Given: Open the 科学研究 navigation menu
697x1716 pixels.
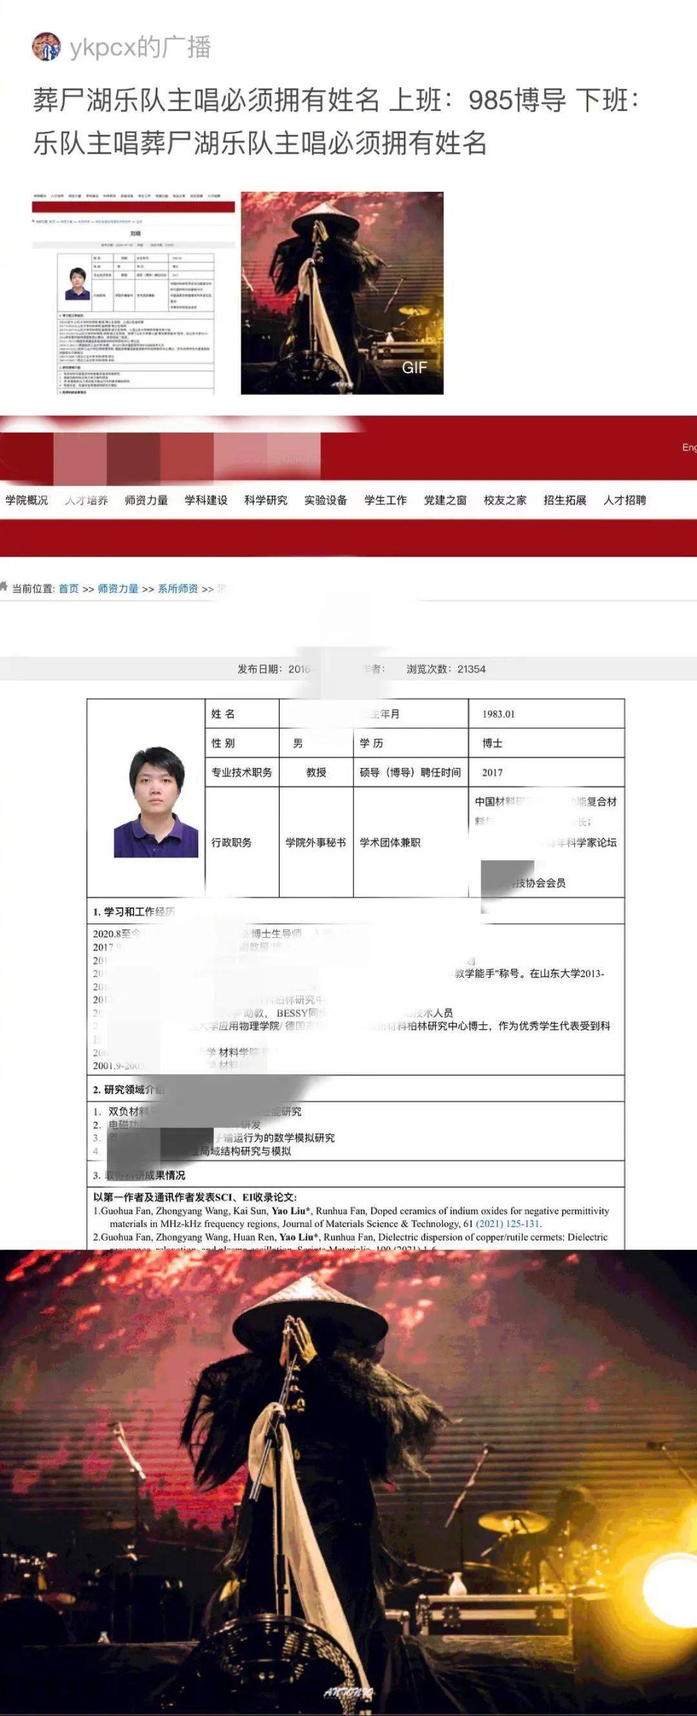Looking at the screenshot, I should 267,500.
